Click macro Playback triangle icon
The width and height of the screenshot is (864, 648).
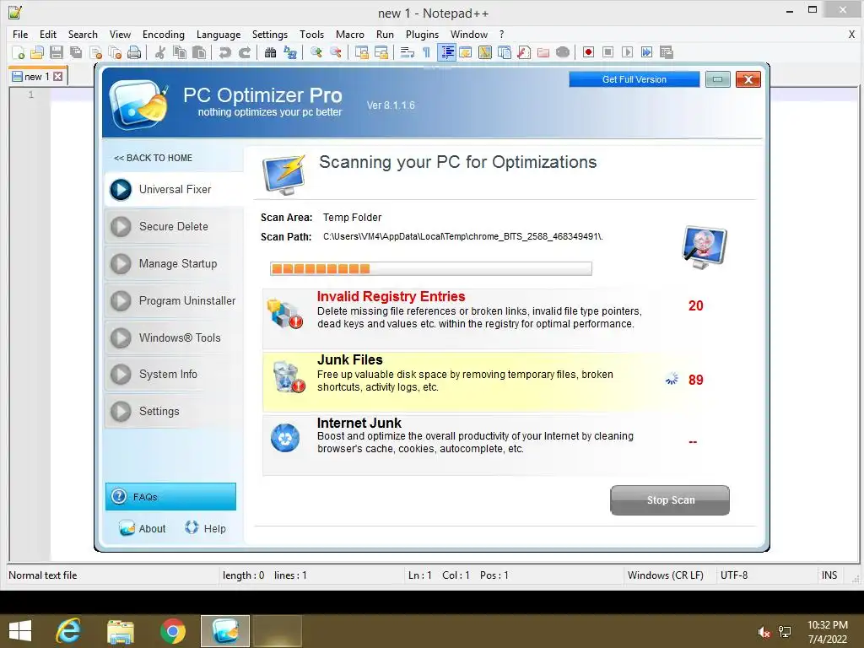[x=627, y=52]
